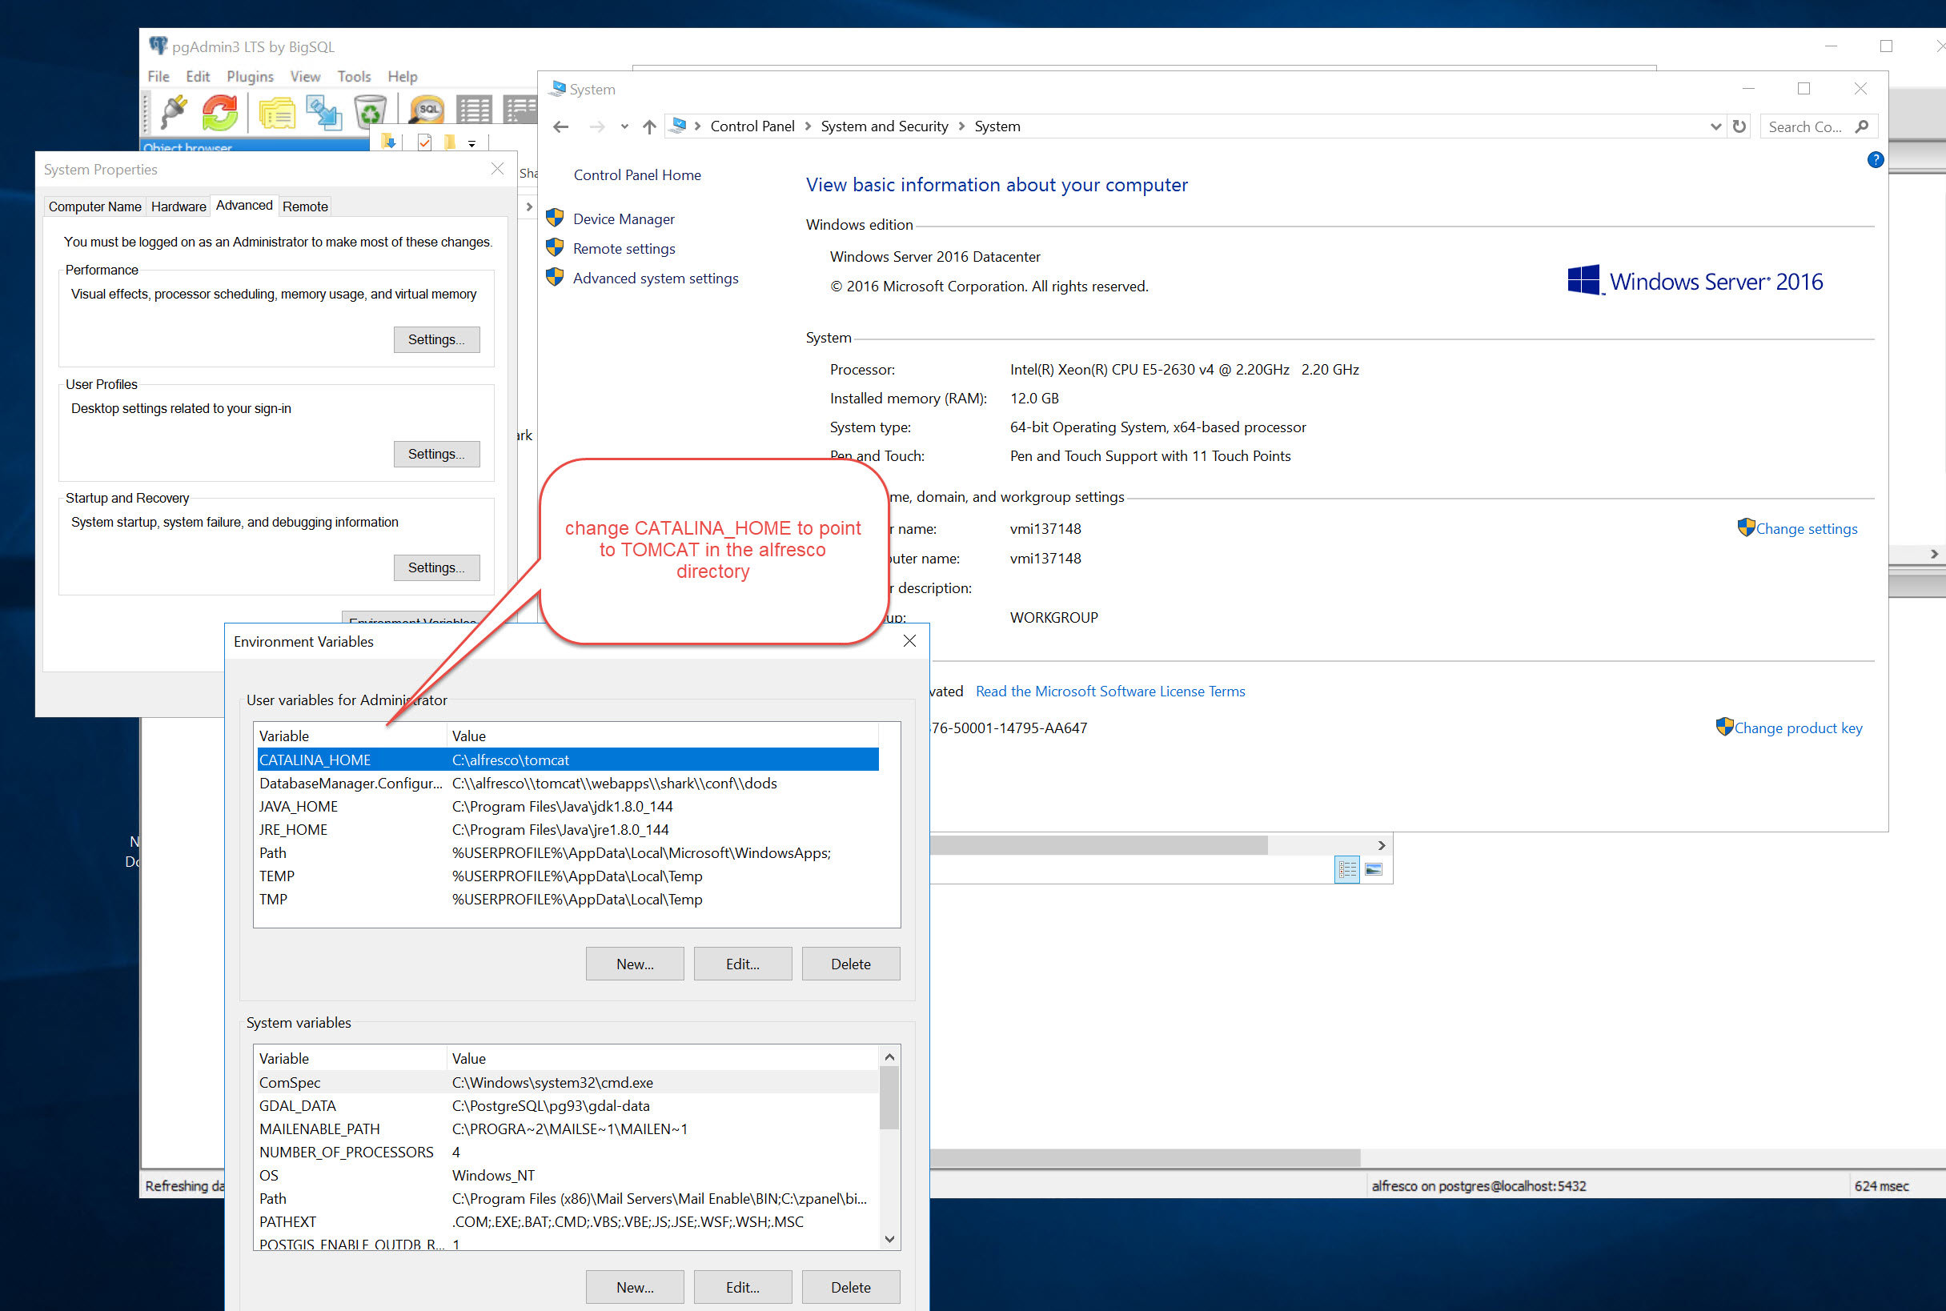Open the object properties folder icon
This screenshot has width=1946, height=1311.
(x=276, y=112)
